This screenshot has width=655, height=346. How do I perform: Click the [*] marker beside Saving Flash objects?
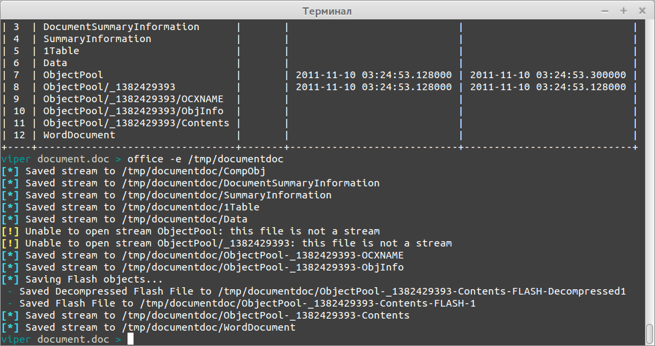coord(11,279)
